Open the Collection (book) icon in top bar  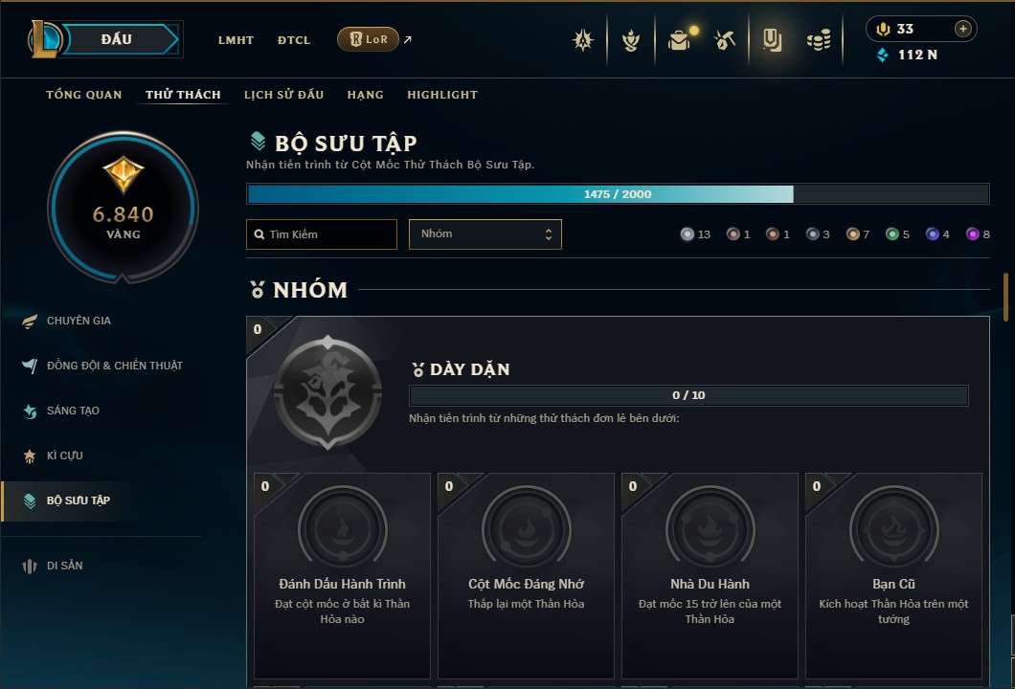[x=772, y=40]
